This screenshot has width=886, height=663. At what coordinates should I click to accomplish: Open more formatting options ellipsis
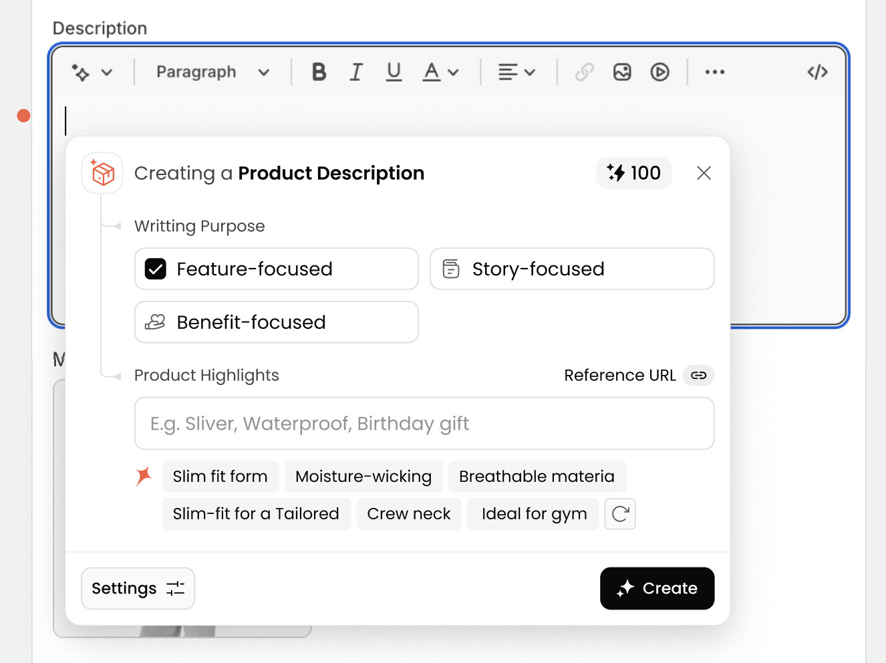(x=715, y=72)
